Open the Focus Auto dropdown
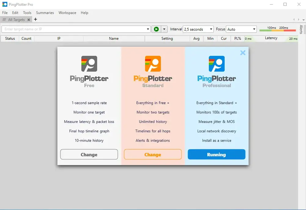Image resolution: width=306 pixels, height=210 pixels. pos(241,29)
